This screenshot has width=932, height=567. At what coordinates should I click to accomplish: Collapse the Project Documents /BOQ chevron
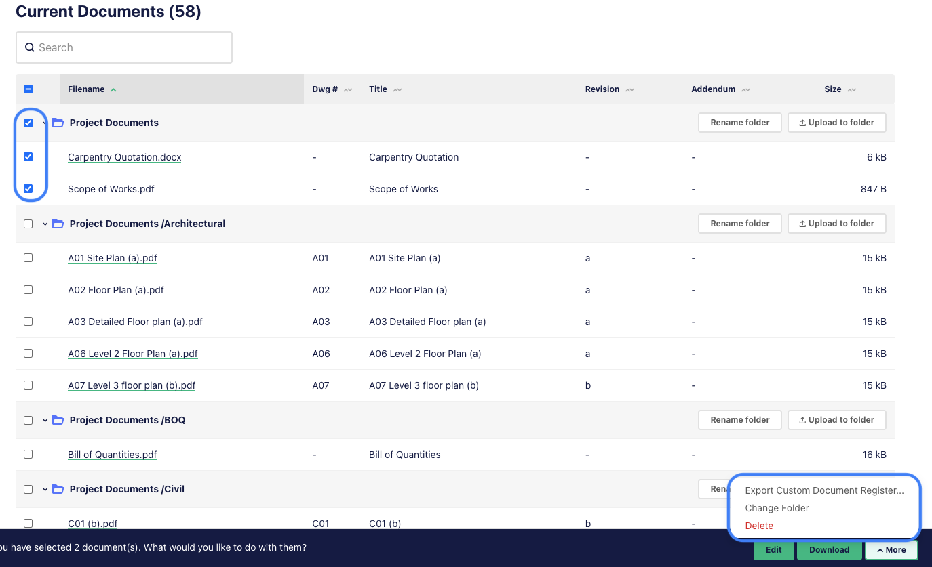tap(45, 420)
